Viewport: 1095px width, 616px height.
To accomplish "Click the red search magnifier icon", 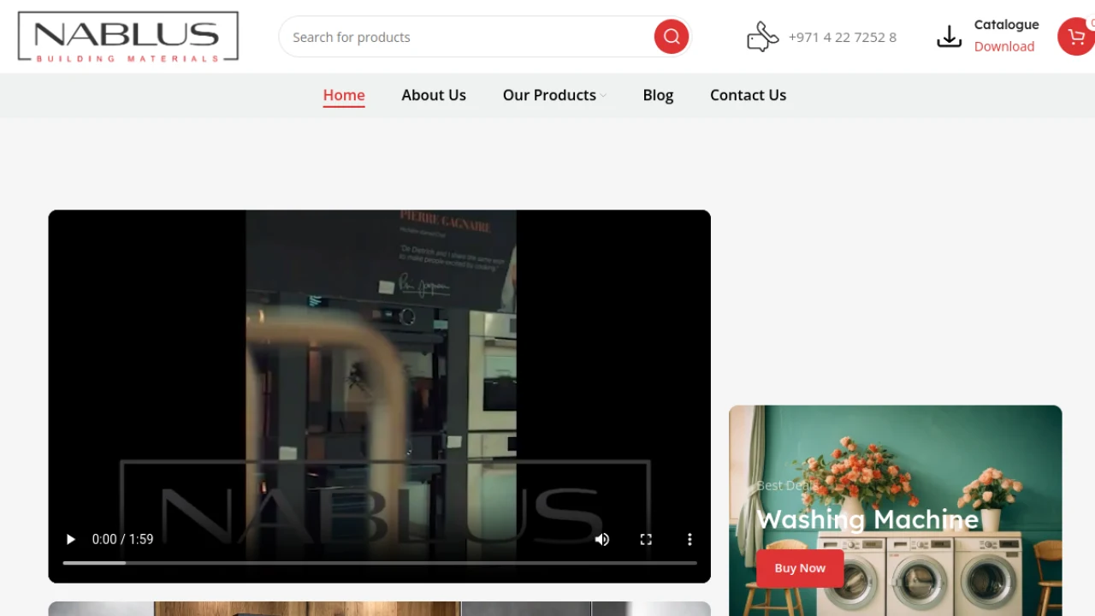I will coord(672,37).
